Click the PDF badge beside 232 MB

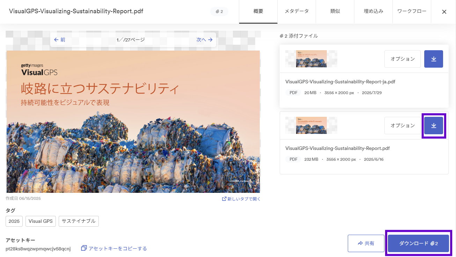(x=294, y=159)
